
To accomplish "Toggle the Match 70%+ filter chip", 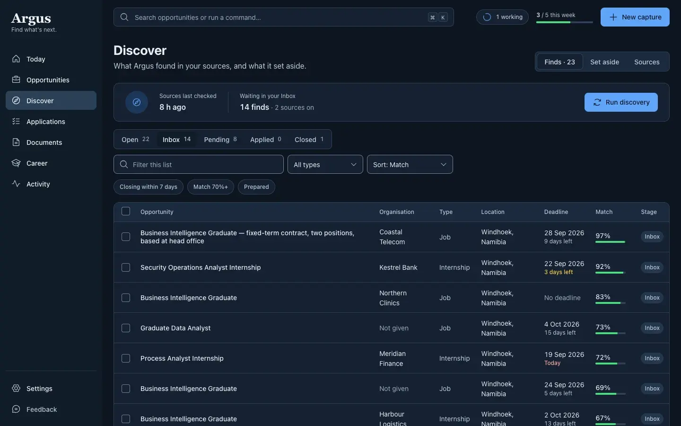I will pos(210,187).
